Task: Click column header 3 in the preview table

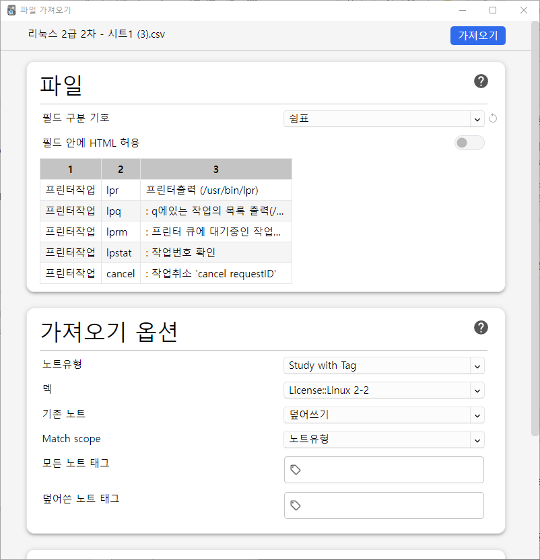Action: (216, 169)
